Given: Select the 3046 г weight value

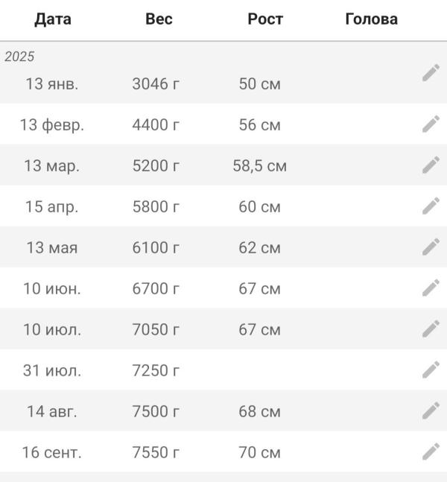Looking at the screenshot, I should click(156, 84).
